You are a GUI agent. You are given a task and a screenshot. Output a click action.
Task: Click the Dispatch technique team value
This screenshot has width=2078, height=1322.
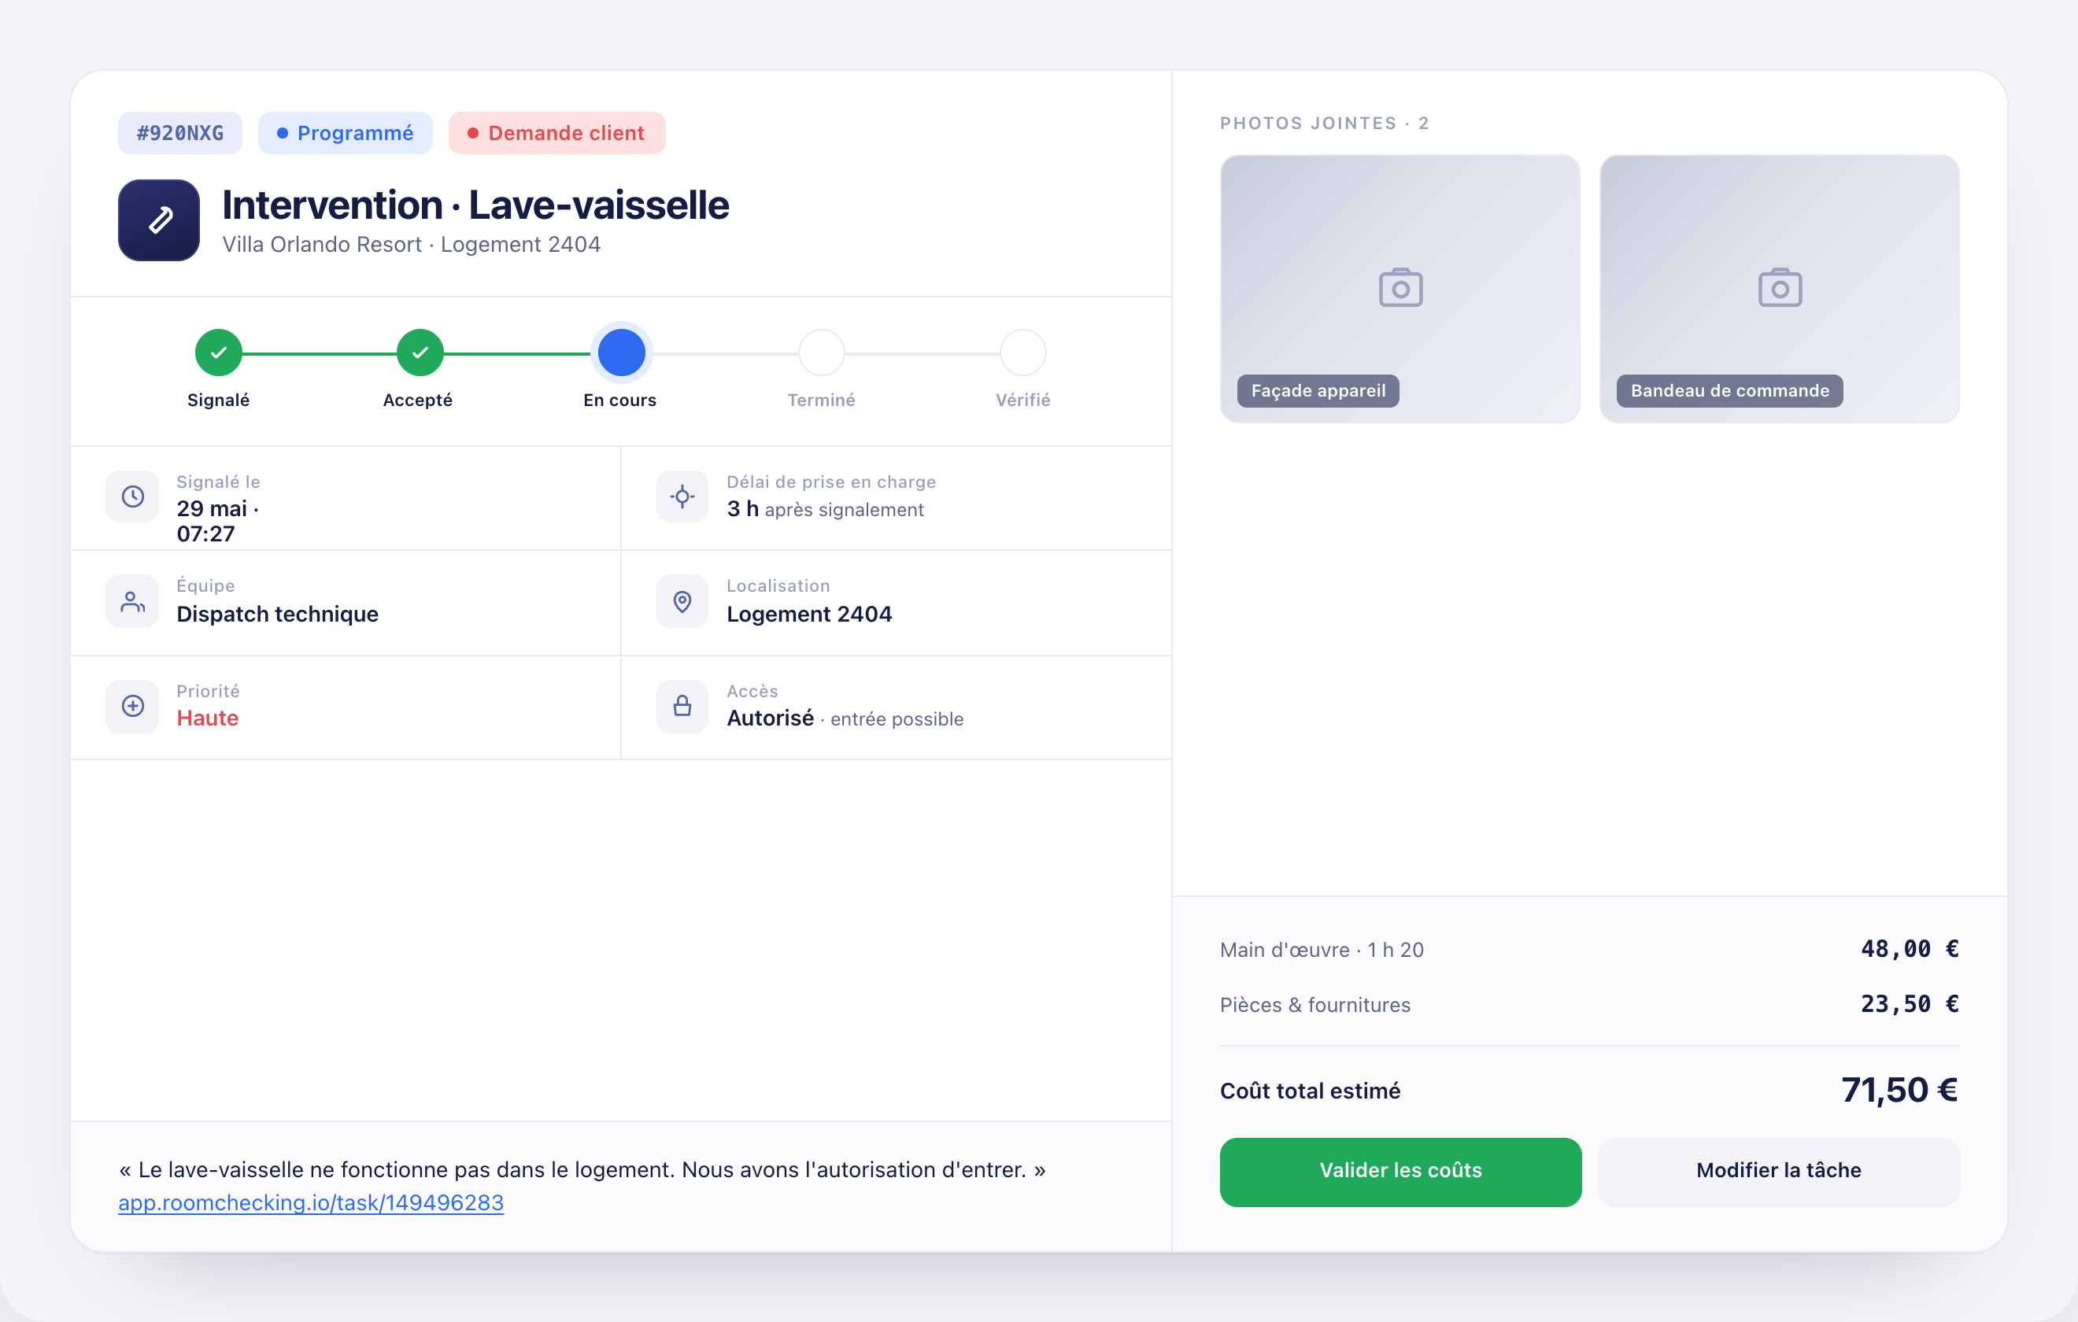tap(277, 614)
